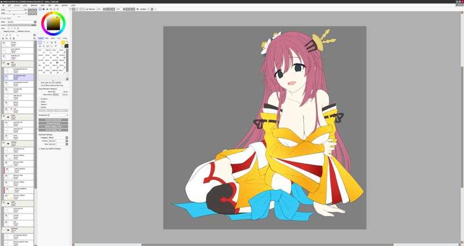Choose the Marker tool

tap(42, 56)
